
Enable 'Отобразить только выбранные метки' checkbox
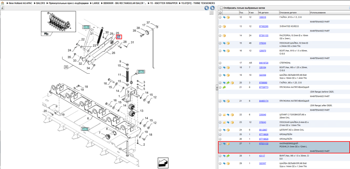point(221,8)
